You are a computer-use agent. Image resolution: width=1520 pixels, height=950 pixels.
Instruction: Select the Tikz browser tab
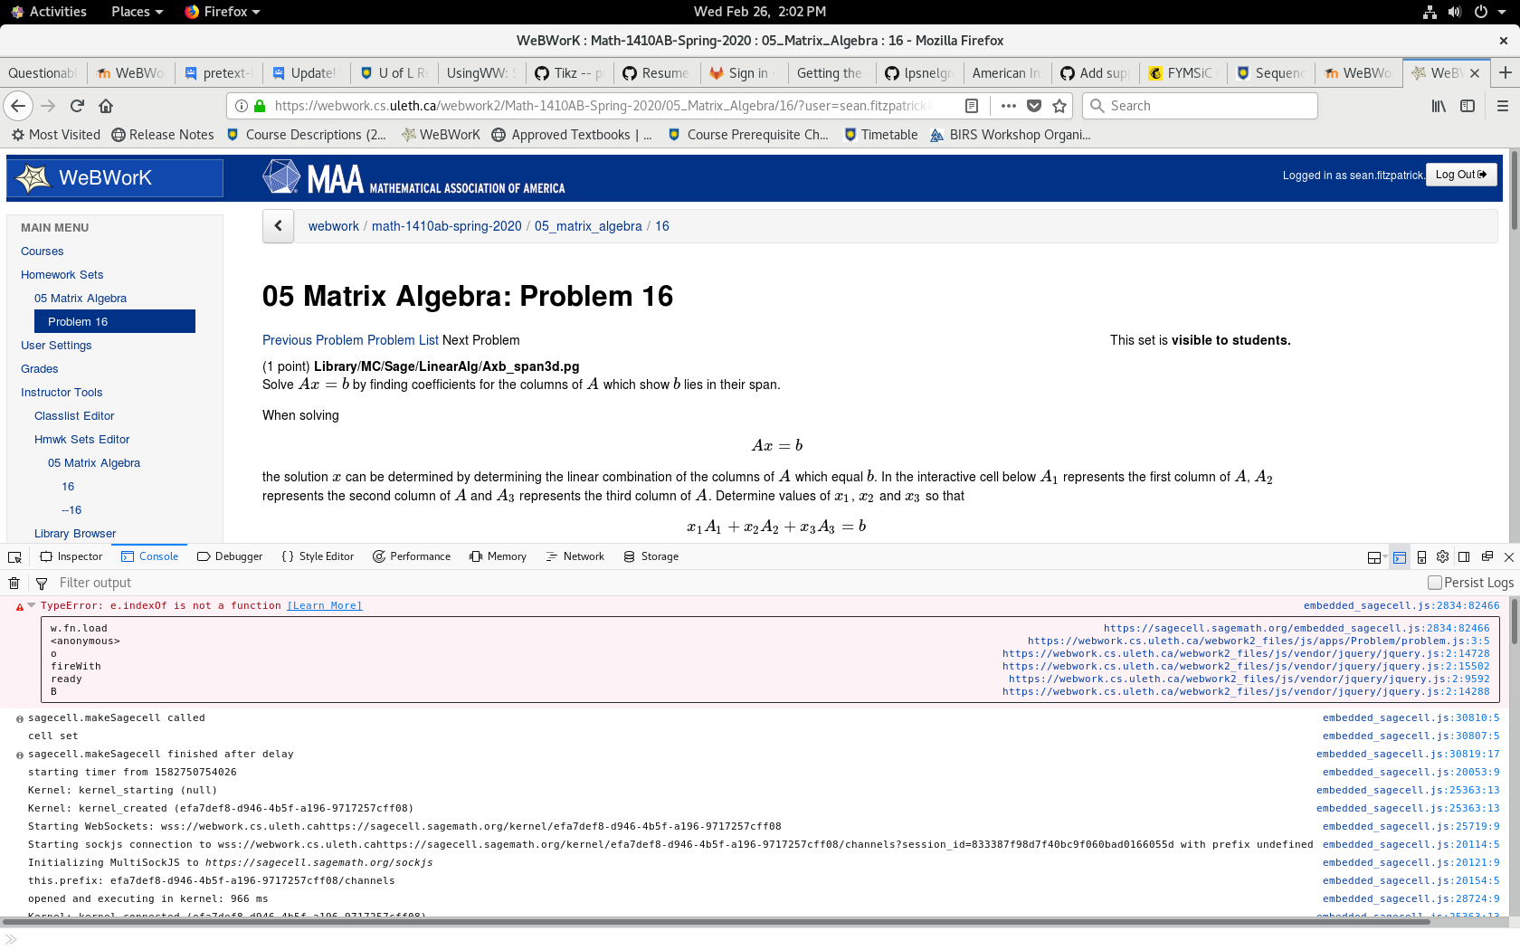(570, 73)
